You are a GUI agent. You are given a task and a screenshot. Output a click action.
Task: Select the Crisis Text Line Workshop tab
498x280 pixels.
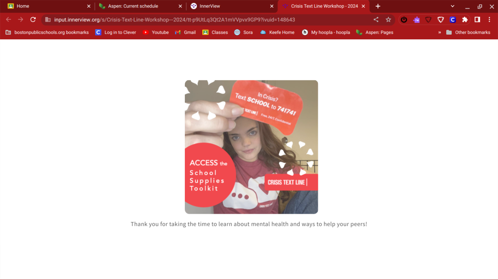pyautogui.click(x=324, y=6)
